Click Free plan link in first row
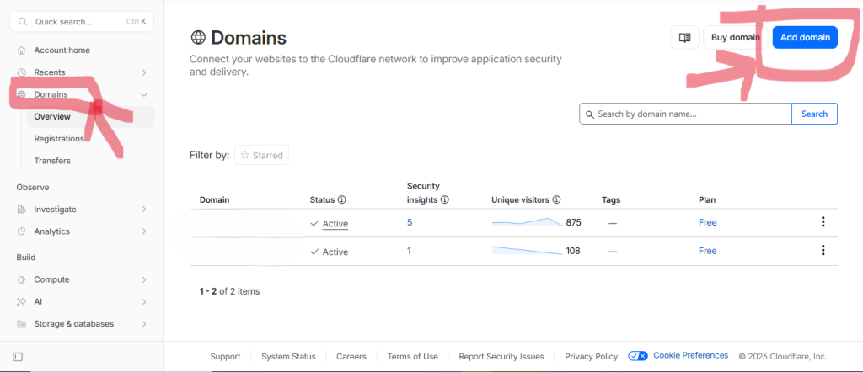The height and width of the screenshot is (372, 863). coord(708,222)
